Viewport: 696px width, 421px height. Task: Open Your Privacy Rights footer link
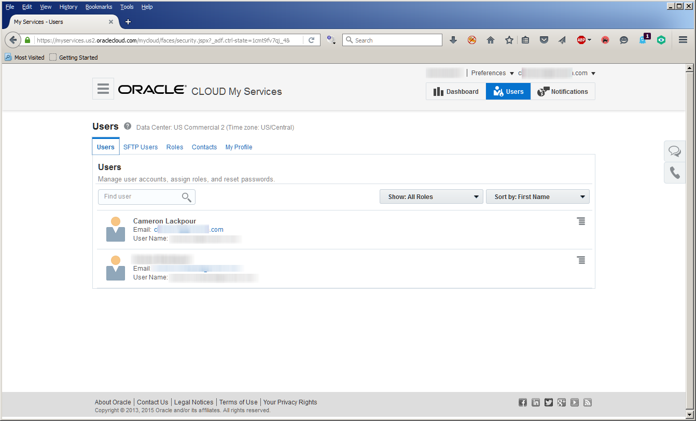290,402
